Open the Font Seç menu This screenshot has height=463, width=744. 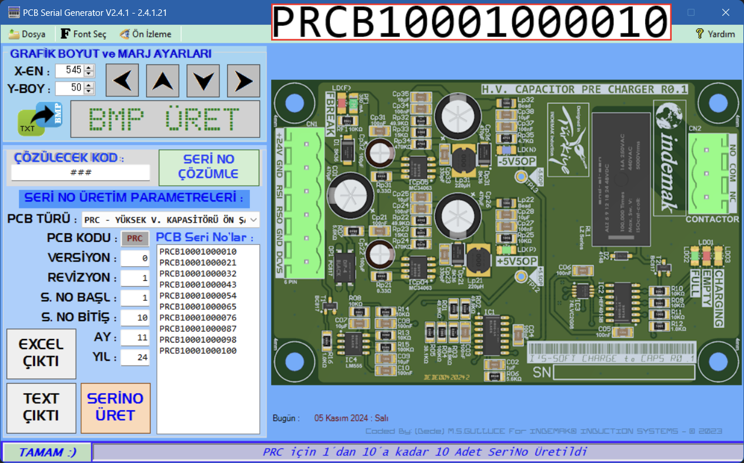84,34
